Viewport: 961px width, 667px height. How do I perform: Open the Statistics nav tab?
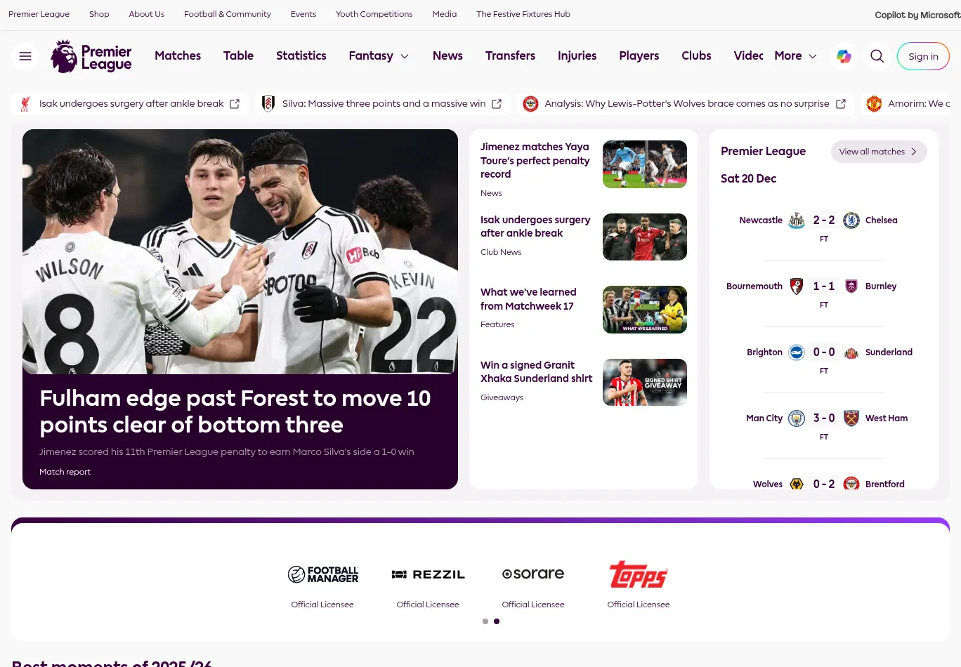tap(301, 56)
